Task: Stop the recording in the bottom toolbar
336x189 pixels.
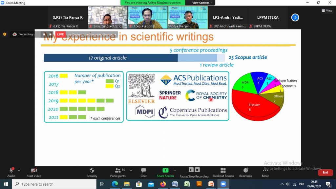Action: tap(197, 170)
